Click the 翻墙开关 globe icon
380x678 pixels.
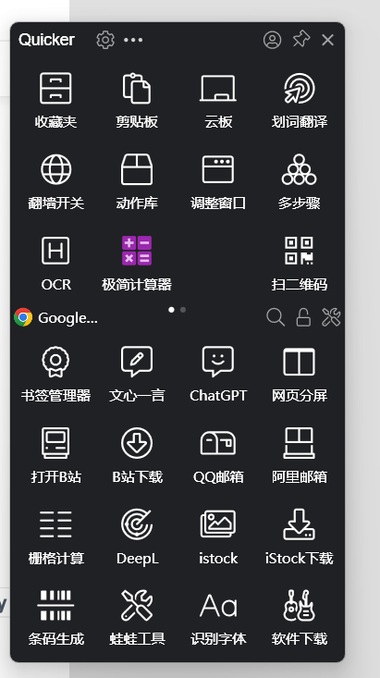pyautogui.click(x=55, y=169)
